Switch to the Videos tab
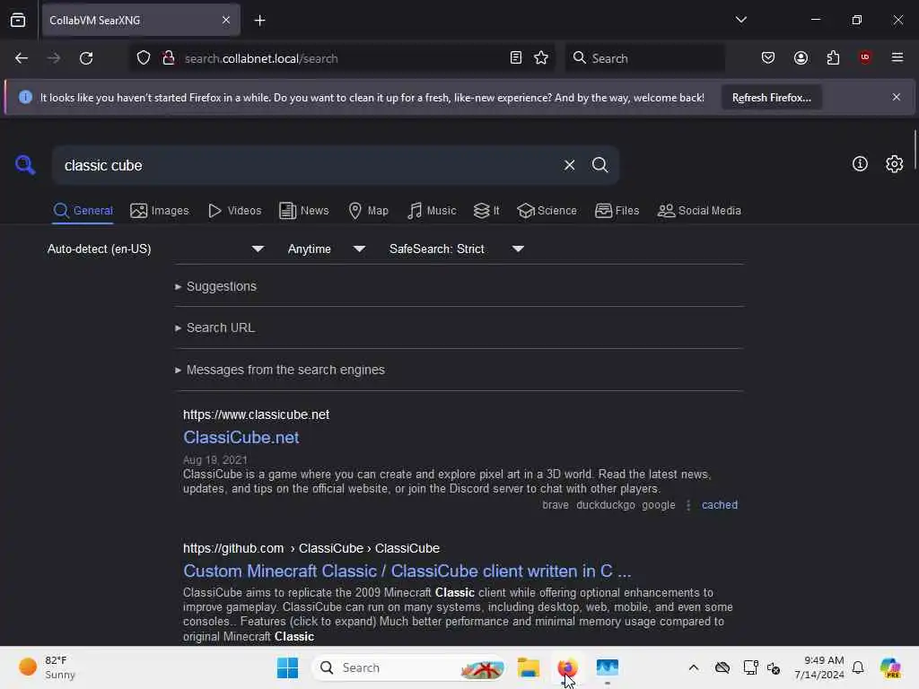This screenshot has height=689, width=919. tap(234, 210)
